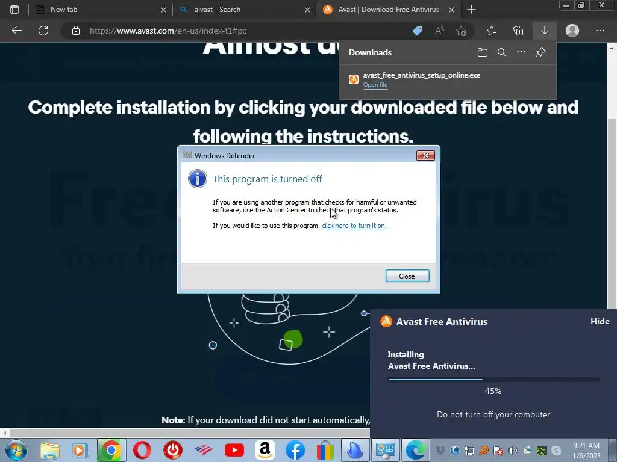This screenshot has width=617, height=462.
Task: Open Bank of America taskbar shortcut
Action: [x=204, y=451]
